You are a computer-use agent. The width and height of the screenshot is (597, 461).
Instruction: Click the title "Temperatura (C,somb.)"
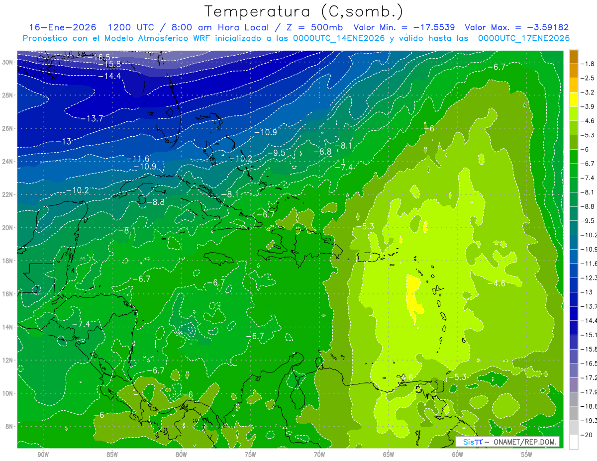tap(304, 11)
